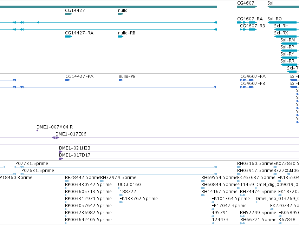Select EST RH03917.5prime
The image size is (299, 225).
(x=255, y=171)
